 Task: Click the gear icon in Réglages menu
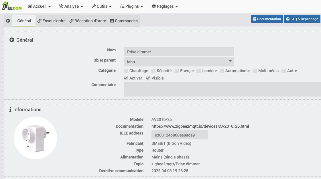tap(154, 6)
